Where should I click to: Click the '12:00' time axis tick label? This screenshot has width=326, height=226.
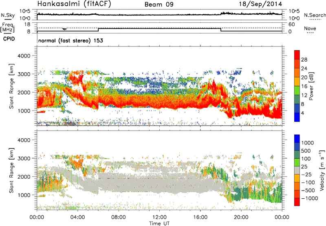tap(159, 217)
